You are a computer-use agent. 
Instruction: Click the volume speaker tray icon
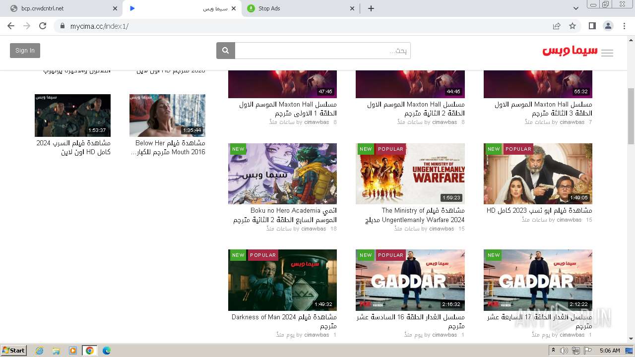coord(564,351)
